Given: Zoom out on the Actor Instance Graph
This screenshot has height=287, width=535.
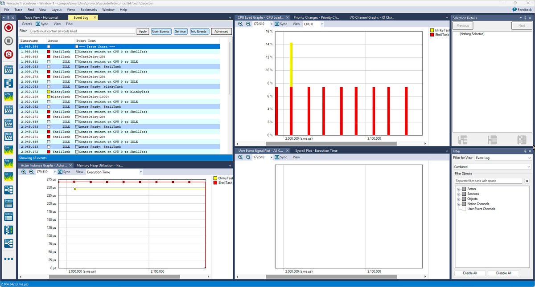Looking at the screenshot, I should pos(31,172).
